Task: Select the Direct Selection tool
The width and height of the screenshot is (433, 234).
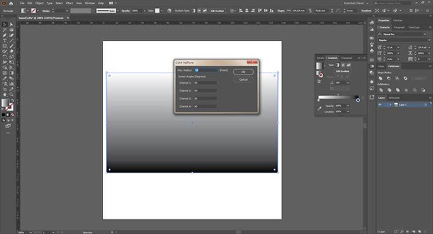Action: [11, 24]
